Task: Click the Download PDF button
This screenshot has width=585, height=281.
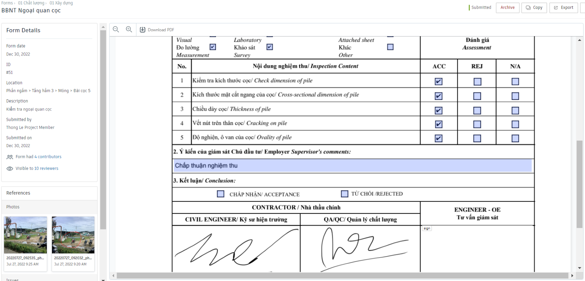Action: [x=157, y=30]
